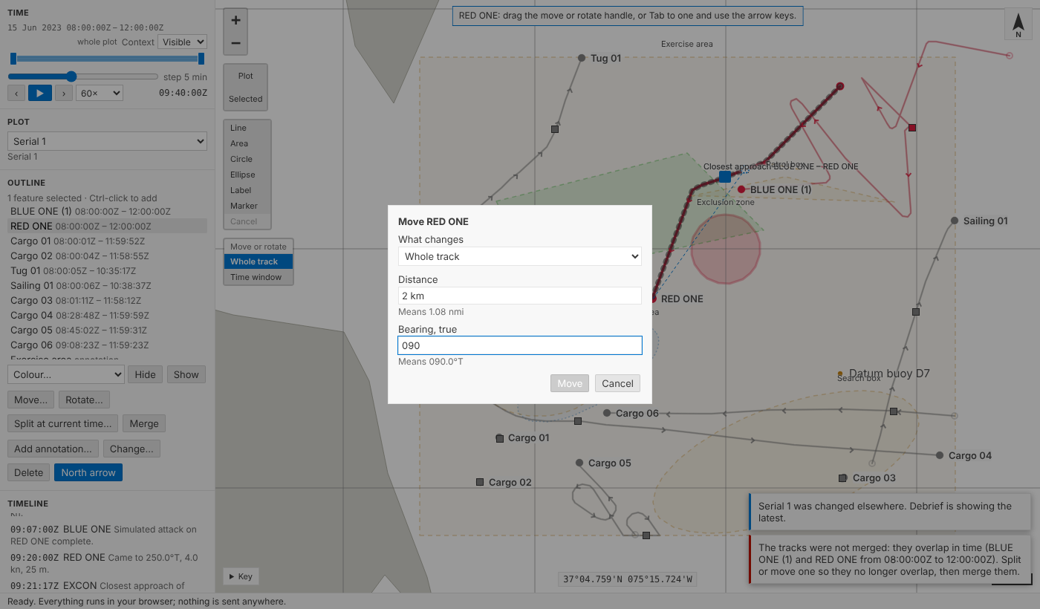Select Tug 01 in outline list
The image size is (1040, 609).
107,270
